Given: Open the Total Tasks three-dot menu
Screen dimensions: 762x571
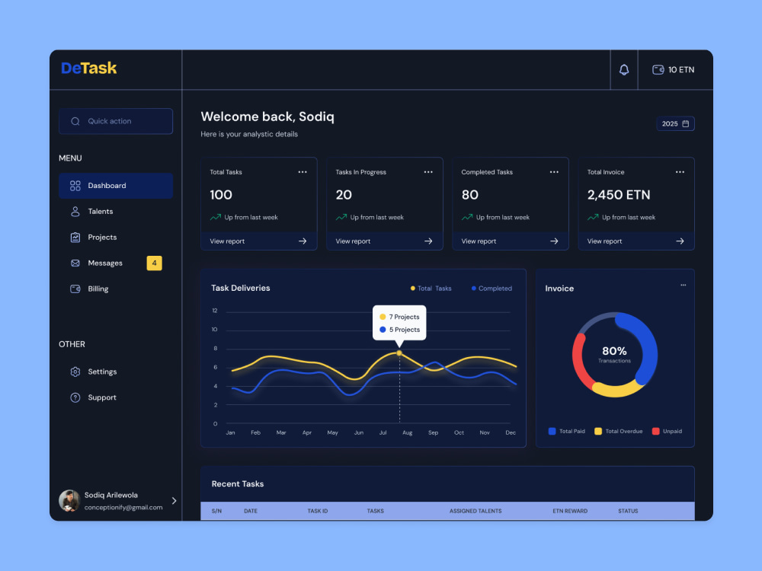Looking at the screenshot, I should tap(303, 172).
